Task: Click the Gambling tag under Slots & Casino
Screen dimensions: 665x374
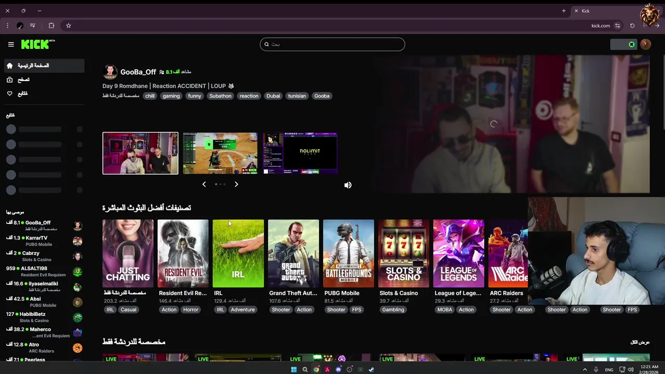Action: 393,310
